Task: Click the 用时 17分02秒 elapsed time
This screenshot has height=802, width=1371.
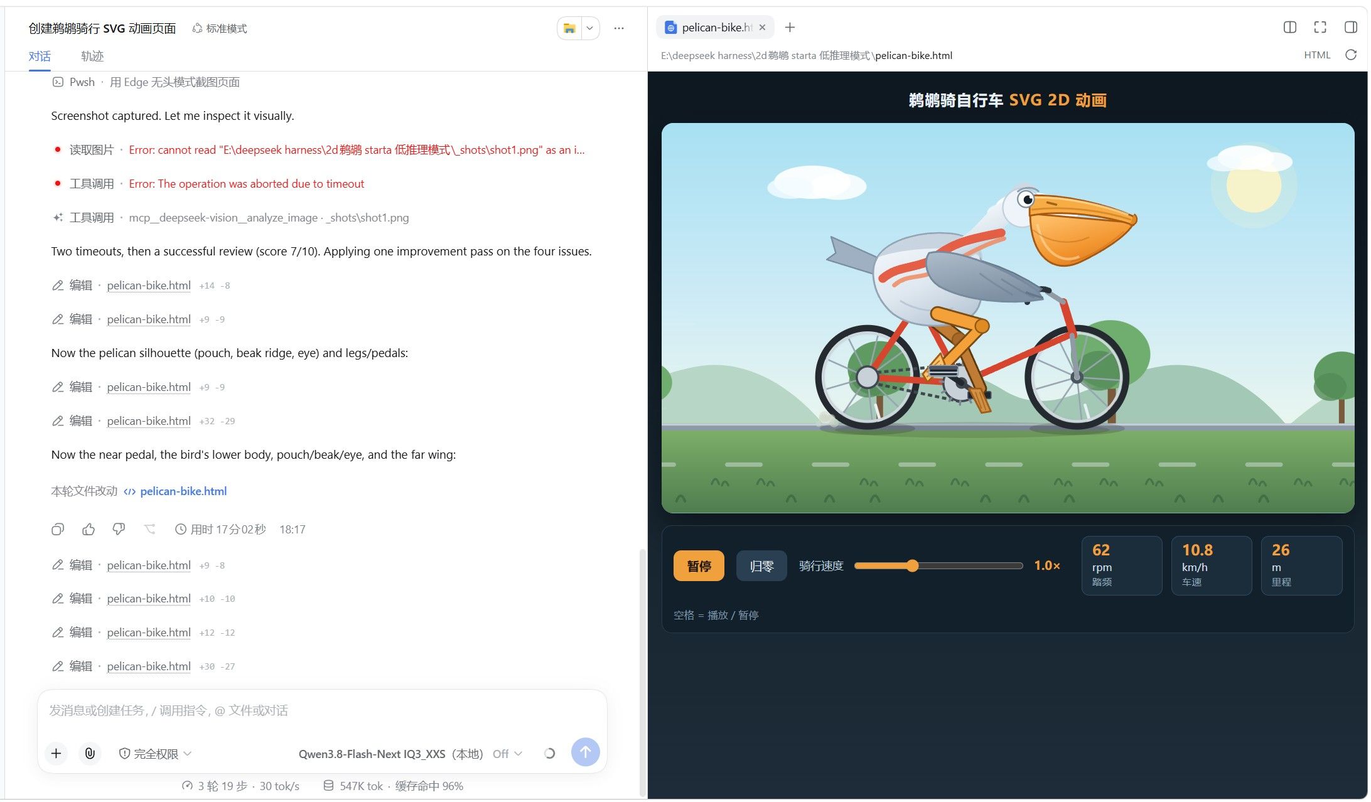Action: tap(220, 529)
